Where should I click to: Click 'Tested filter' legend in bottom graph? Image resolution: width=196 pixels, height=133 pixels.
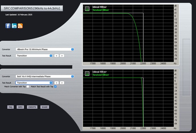click(101, 75)
